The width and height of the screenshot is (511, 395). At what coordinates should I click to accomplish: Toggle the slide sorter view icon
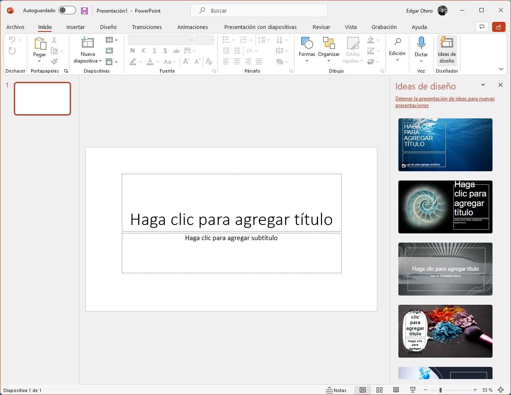(x=379, y=390)
